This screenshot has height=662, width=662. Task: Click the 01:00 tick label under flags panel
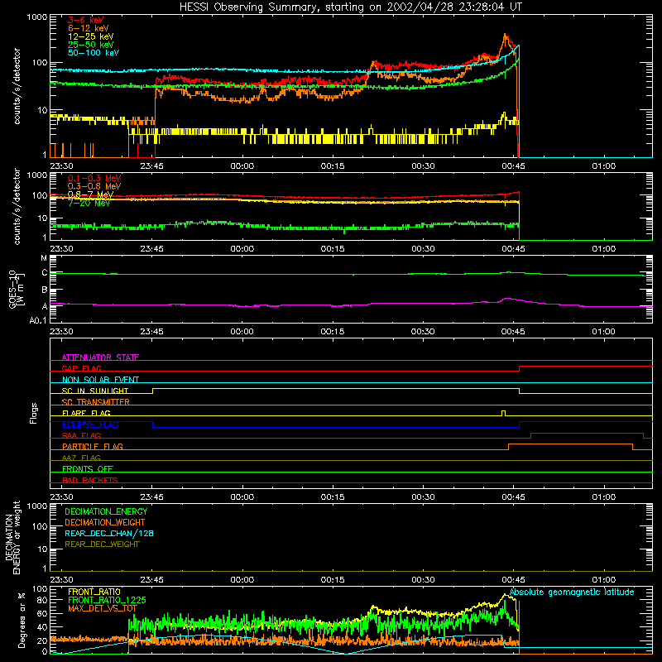pyautogui.click(x=604, y=497)
